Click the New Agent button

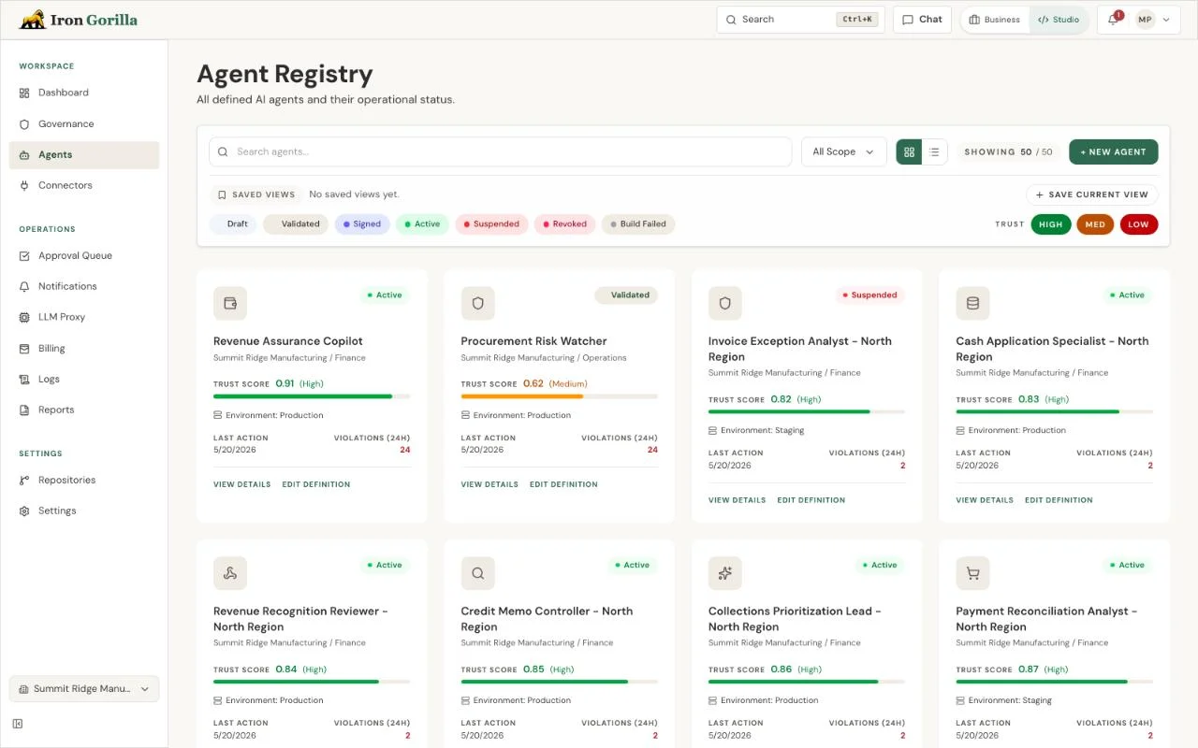(x=1114, y=151)
